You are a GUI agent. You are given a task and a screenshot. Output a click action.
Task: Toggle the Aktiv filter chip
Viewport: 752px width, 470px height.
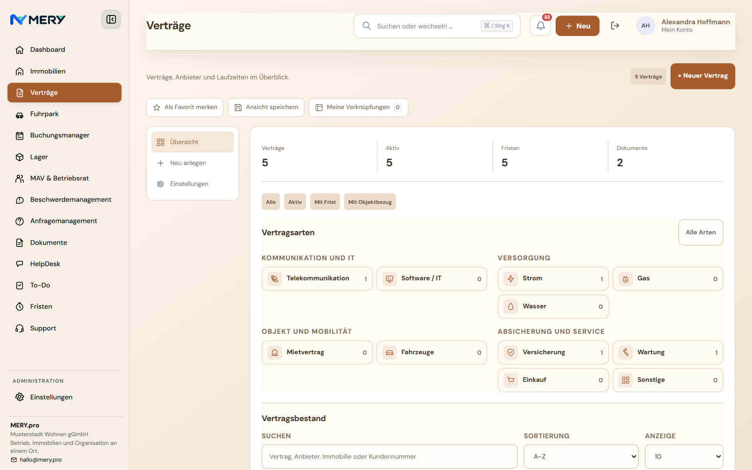295,202
